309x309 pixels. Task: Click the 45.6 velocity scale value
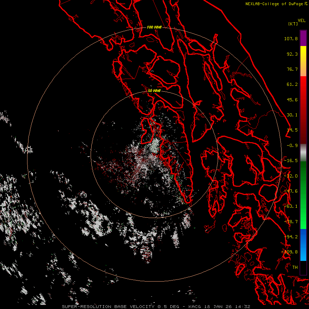[292, 100]
